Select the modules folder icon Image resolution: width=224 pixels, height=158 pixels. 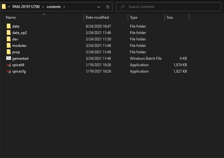click(x=9, y=46)
